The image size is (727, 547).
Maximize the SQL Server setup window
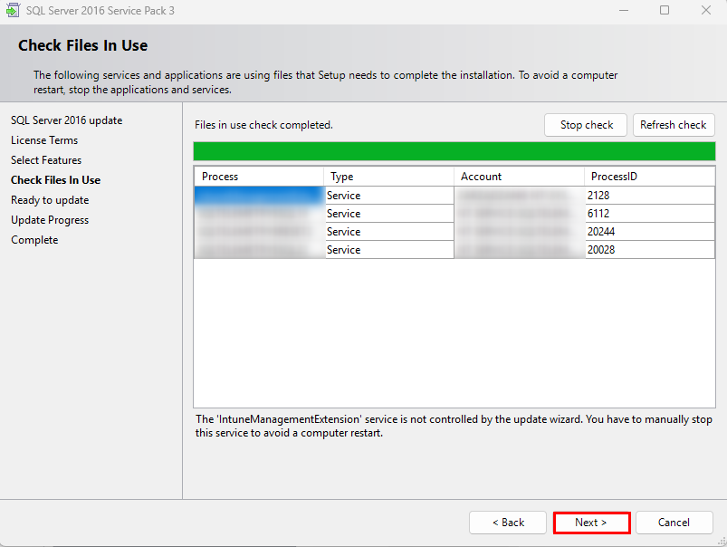[x=665, y=10]
